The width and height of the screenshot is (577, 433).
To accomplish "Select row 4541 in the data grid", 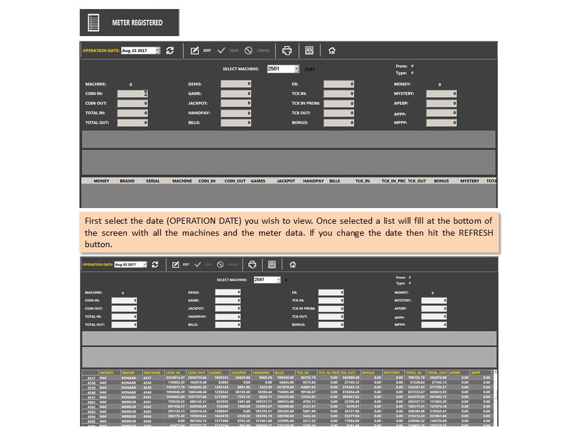I will (287, 397).
